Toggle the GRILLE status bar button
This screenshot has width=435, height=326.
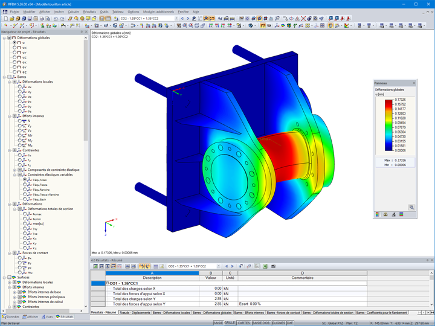pos(230,323)
